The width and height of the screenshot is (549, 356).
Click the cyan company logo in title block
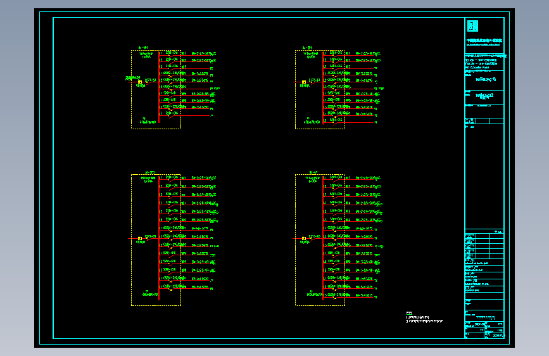(x=472, y=26)
